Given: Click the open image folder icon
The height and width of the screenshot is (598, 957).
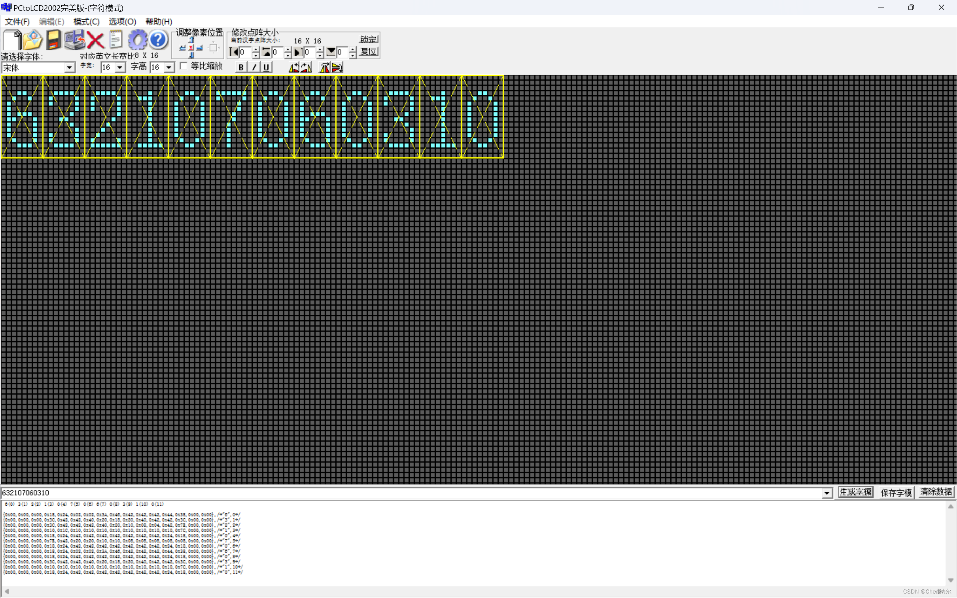Looking at the screenshot, I should tap(33, 40).
